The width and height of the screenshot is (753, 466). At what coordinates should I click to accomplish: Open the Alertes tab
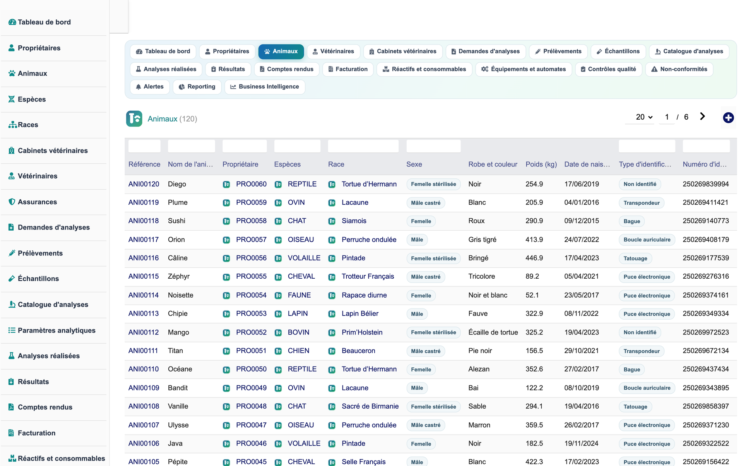[x=150, y=87]
